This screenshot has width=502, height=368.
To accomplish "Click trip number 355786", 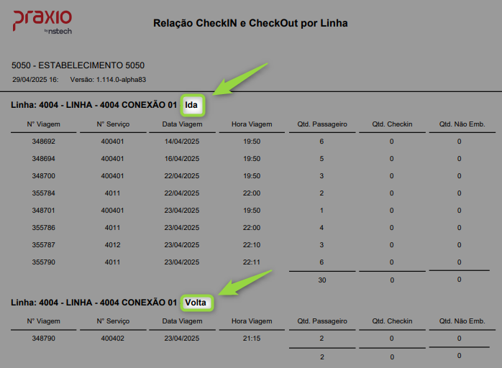I will [44, 228].
